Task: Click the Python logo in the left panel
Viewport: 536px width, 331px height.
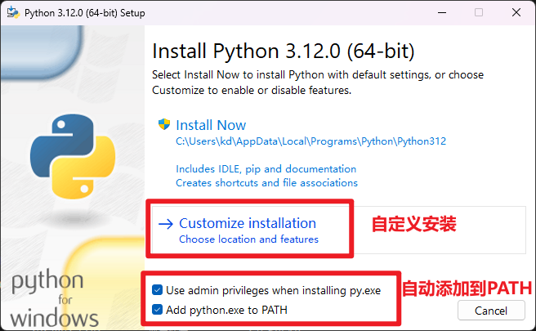Action: tap(73, 157)
